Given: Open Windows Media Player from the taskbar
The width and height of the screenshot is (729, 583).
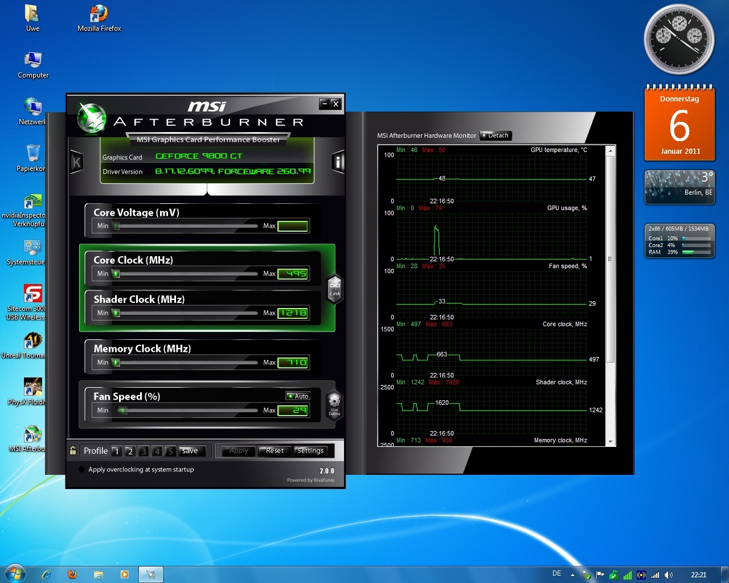Looking at the screenshot, I should (124, 574).
